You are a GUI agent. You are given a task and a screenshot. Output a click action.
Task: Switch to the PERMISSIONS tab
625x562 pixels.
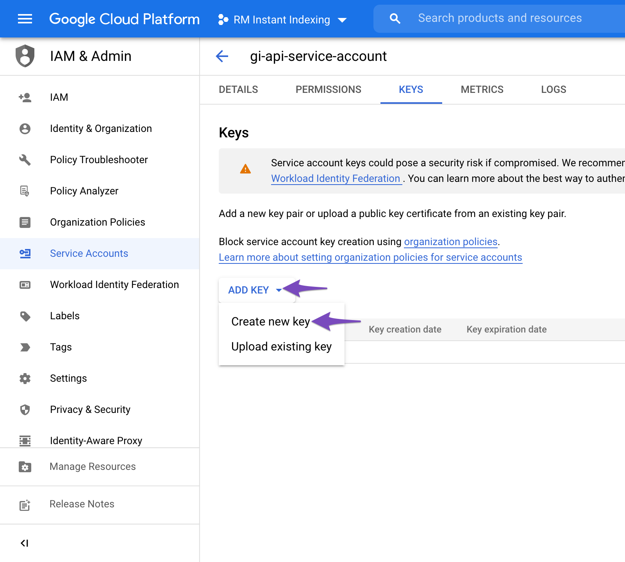pos(329,89)
